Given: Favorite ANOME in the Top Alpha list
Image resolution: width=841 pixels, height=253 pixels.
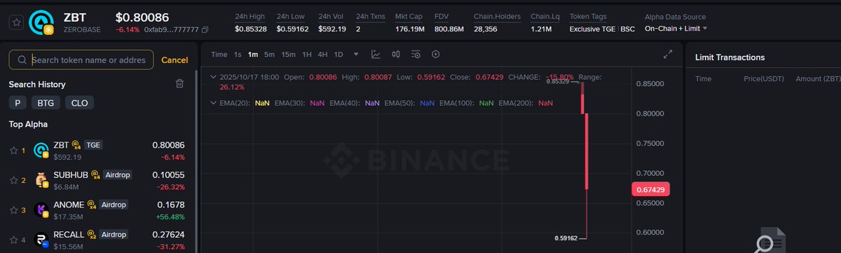Looking at the screenshot, I should point(13,210).
